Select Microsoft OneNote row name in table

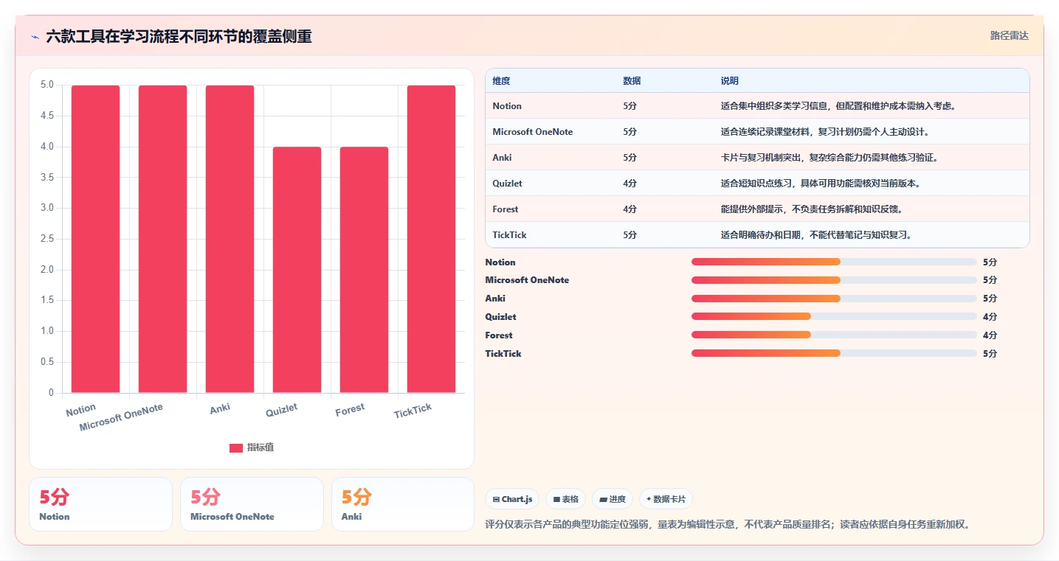(x=532, y=132)
